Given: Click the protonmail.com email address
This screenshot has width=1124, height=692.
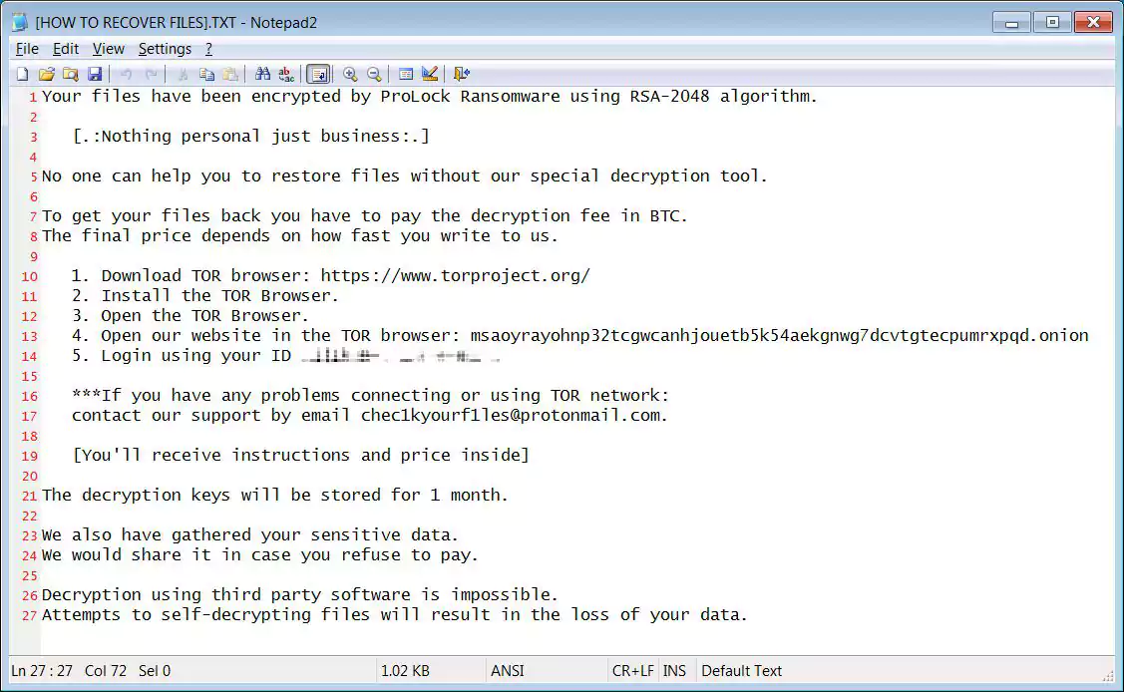Looking at the screenshot, I should click(x=511, y=416).
